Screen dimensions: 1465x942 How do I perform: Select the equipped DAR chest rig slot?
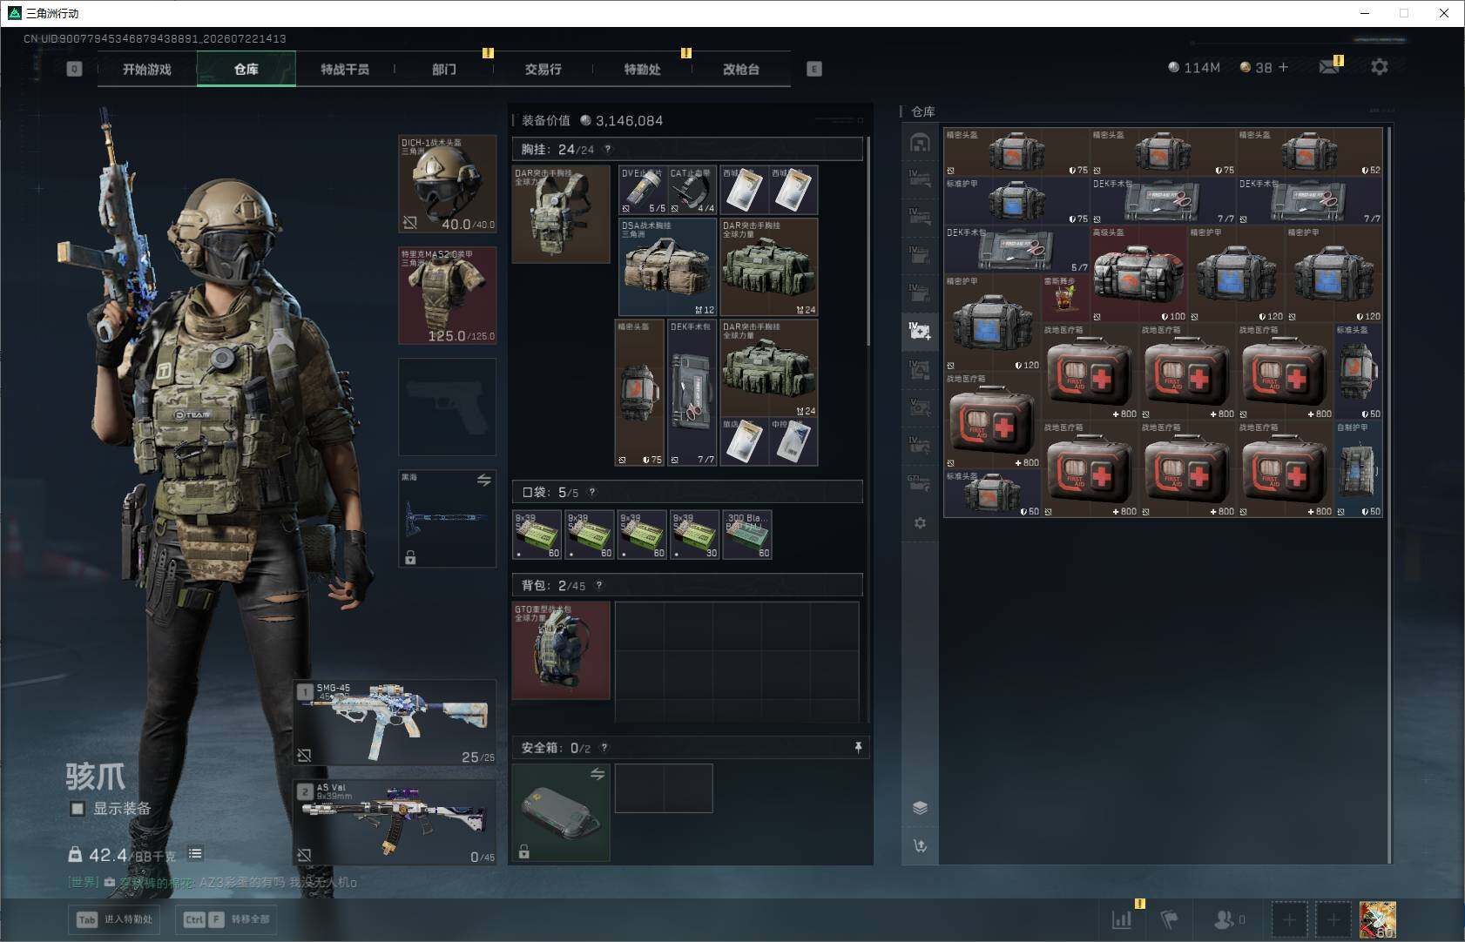[561, 214]
